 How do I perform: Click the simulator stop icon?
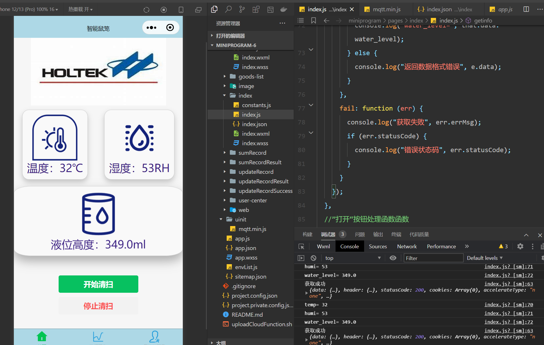(164, 10)
